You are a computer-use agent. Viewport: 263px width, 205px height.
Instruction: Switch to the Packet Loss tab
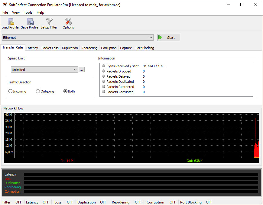[50, 48]
